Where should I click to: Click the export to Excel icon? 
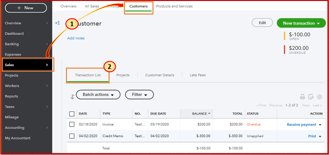(x=311, y=97)
